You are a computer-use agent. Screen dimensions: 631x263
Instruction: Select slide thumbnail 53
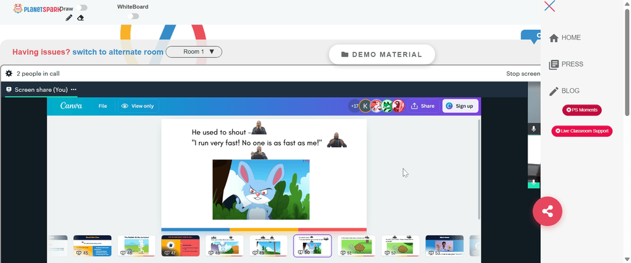(x=444, y=246)
